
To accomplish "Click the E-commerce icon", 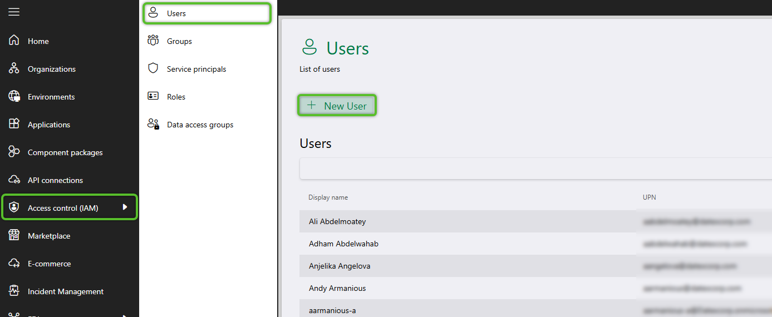I will point(14,264).
